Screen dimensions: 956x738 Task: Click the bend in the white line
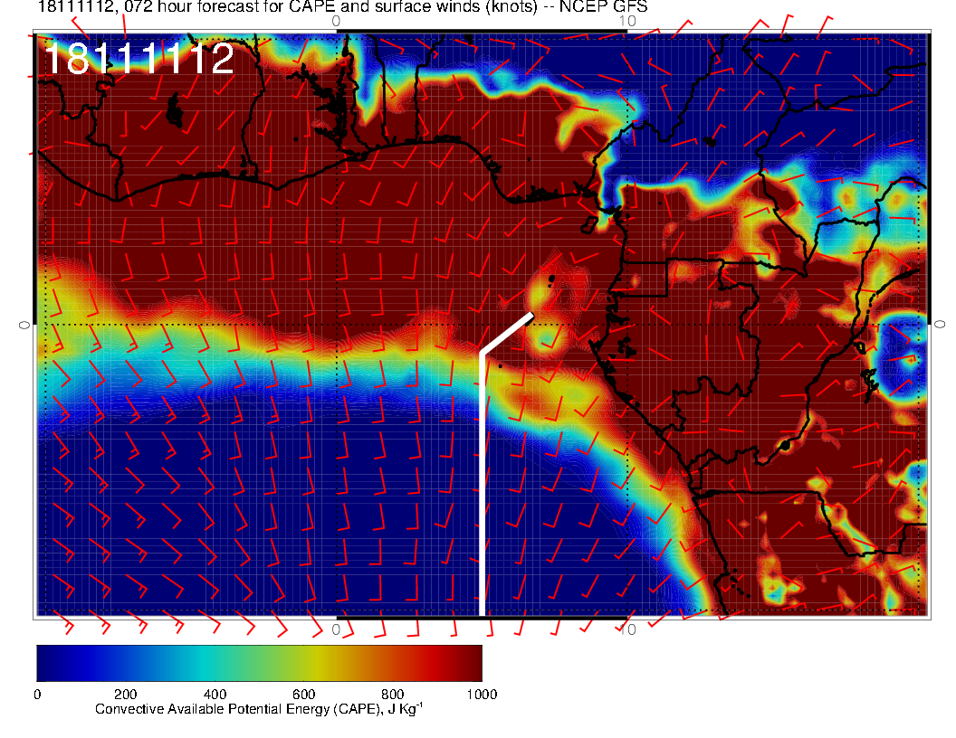click(x=482, y=354)
